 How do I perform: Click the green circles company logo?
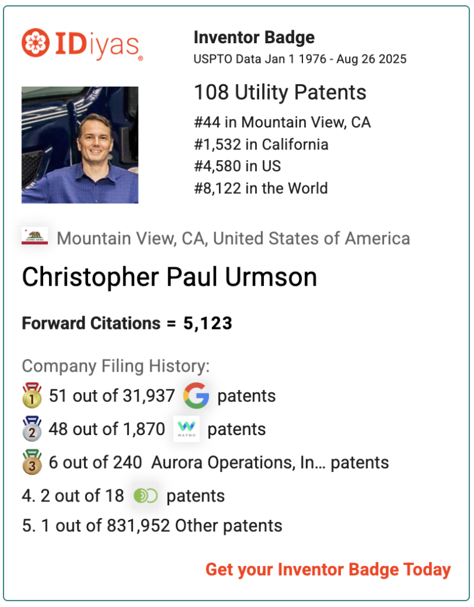tap(146, 496)
